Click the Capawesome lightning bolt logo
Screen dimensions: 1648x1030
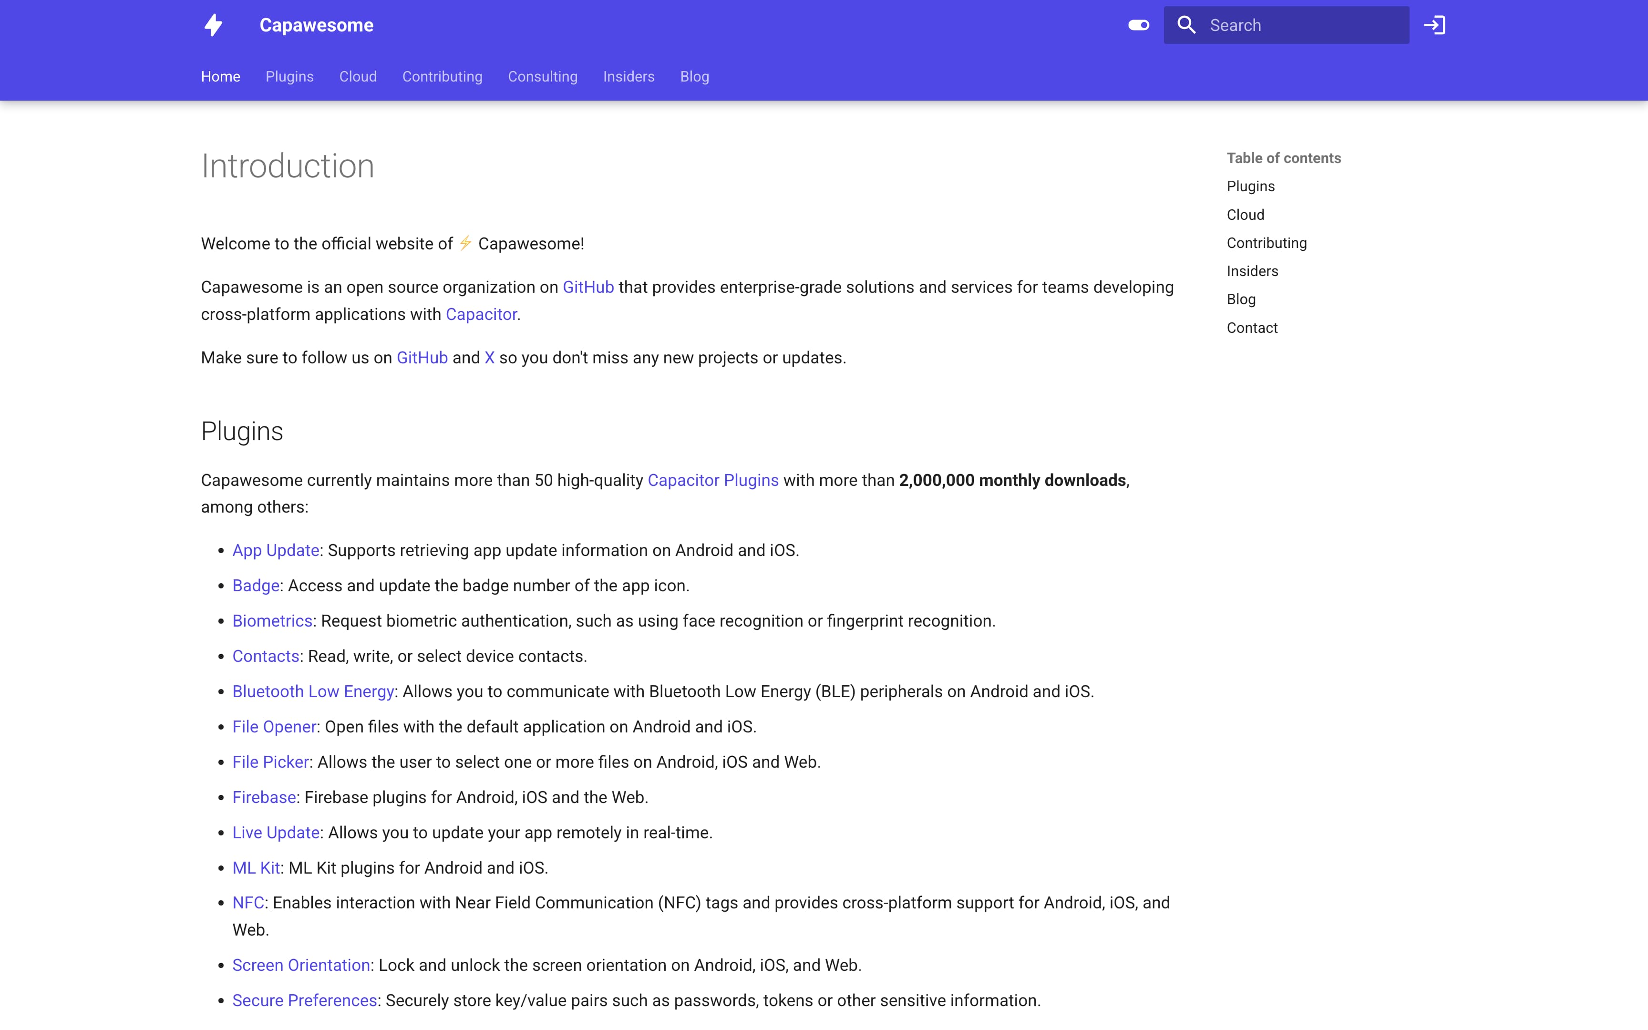click(x=214, y=25)
